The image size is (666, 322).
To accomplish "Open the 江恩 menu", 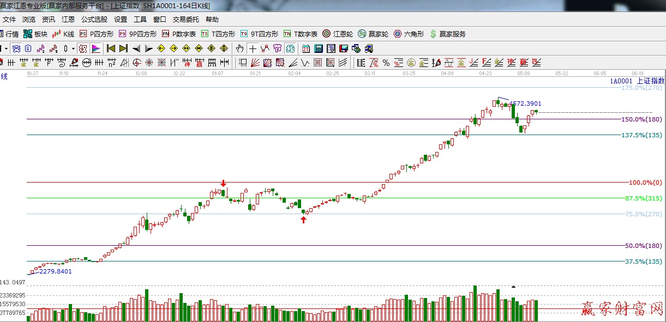I will (x=68, y=19).
